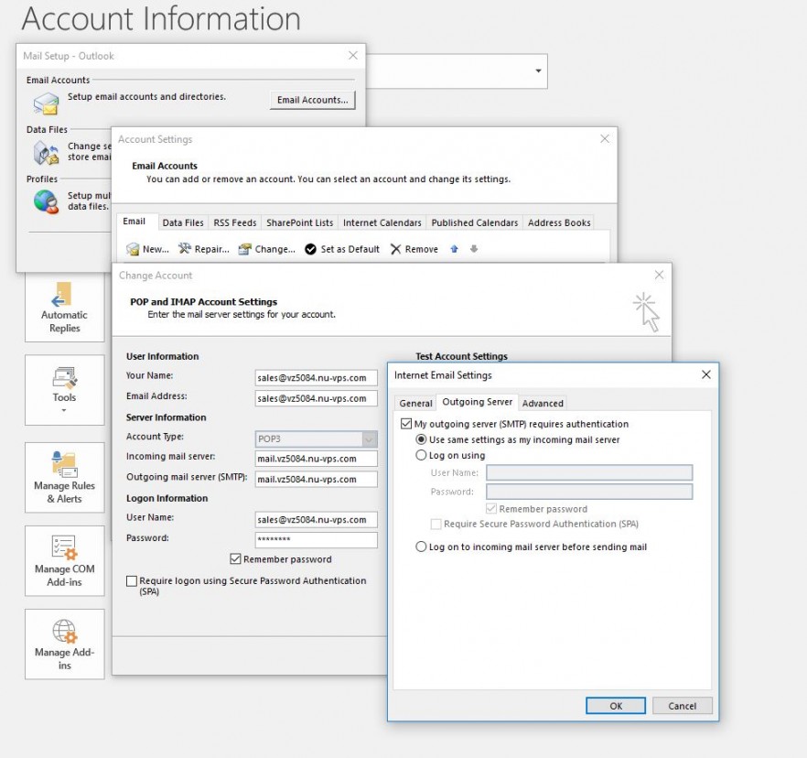Expand the account selector dropdown arrow
The width and height of the screenshot is (807, 758).
(x=538, y=71)
